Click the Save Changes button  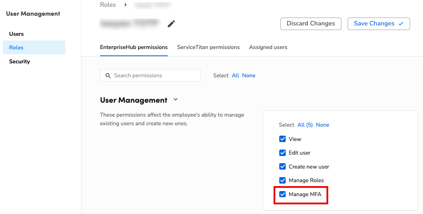pyautogui.click(x=379, y=24)
